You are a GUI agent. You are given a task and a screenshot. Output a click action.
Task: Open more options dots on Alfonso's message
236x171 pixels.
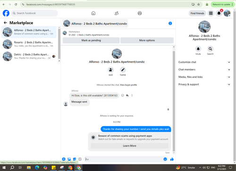pos(132,95)
